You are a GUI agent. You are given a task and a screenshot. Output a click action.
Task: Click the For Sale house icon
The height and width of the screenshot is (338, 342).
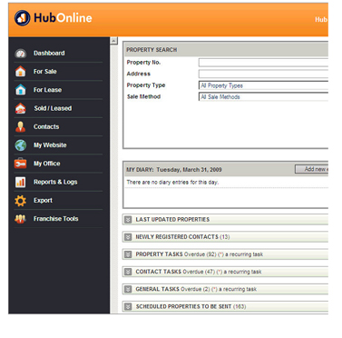[x=21, y=71]
